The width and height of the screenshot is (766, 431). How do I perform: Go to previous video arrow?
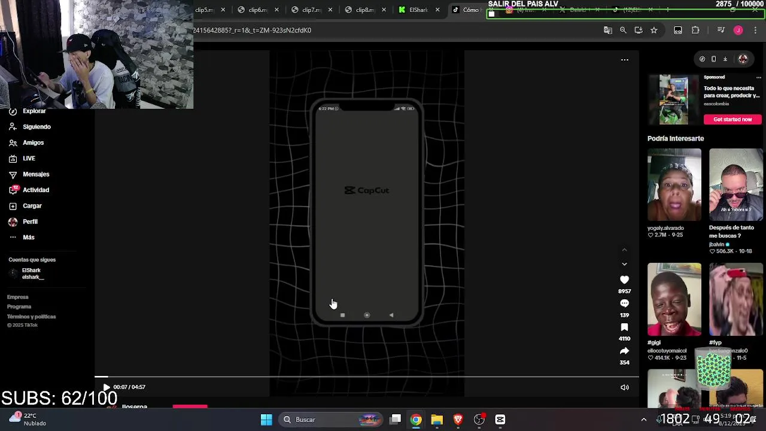[624, 250]
